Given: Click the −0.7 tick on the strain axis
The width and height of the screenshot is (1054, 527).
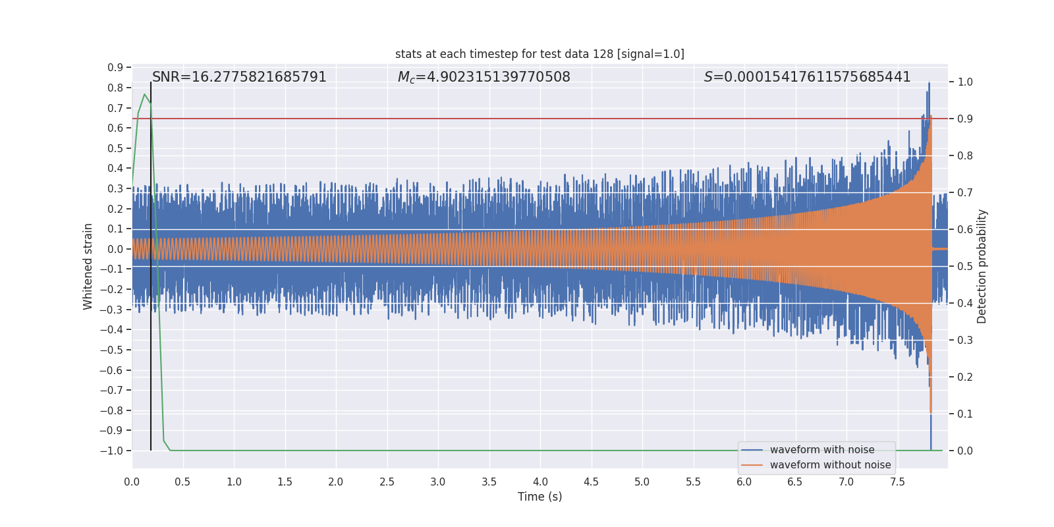Looking at the screenshot, I should [111, 391].
